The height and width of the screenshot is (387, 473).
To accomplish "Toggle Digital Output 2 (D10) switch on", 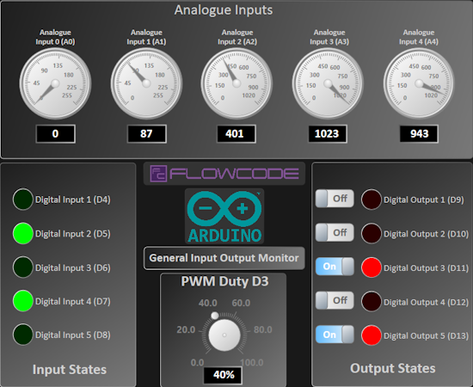I will click(335, 232).
